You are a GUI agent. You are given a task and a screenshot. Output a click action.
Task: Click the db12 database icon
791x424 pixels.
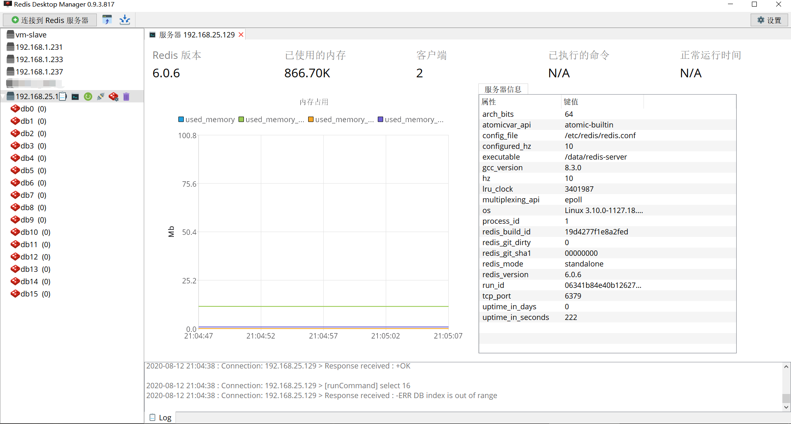[x=15, y=257]
